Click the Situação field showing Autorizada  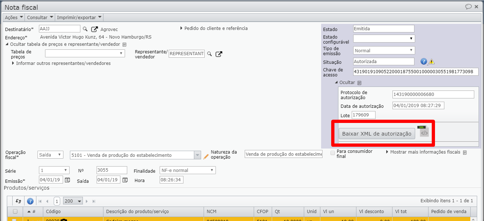384,62
